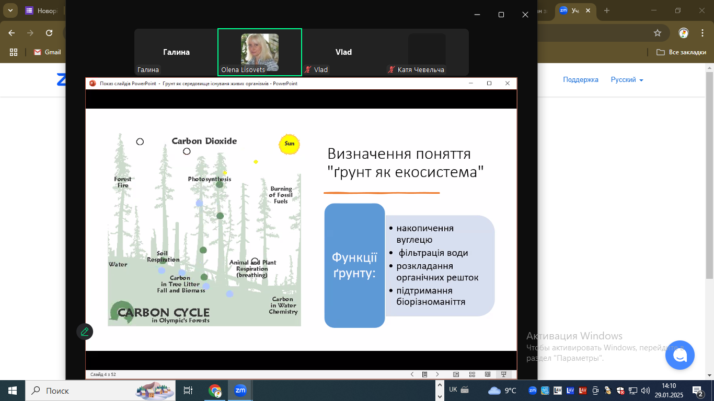Open the slide list menu icon

425,374
